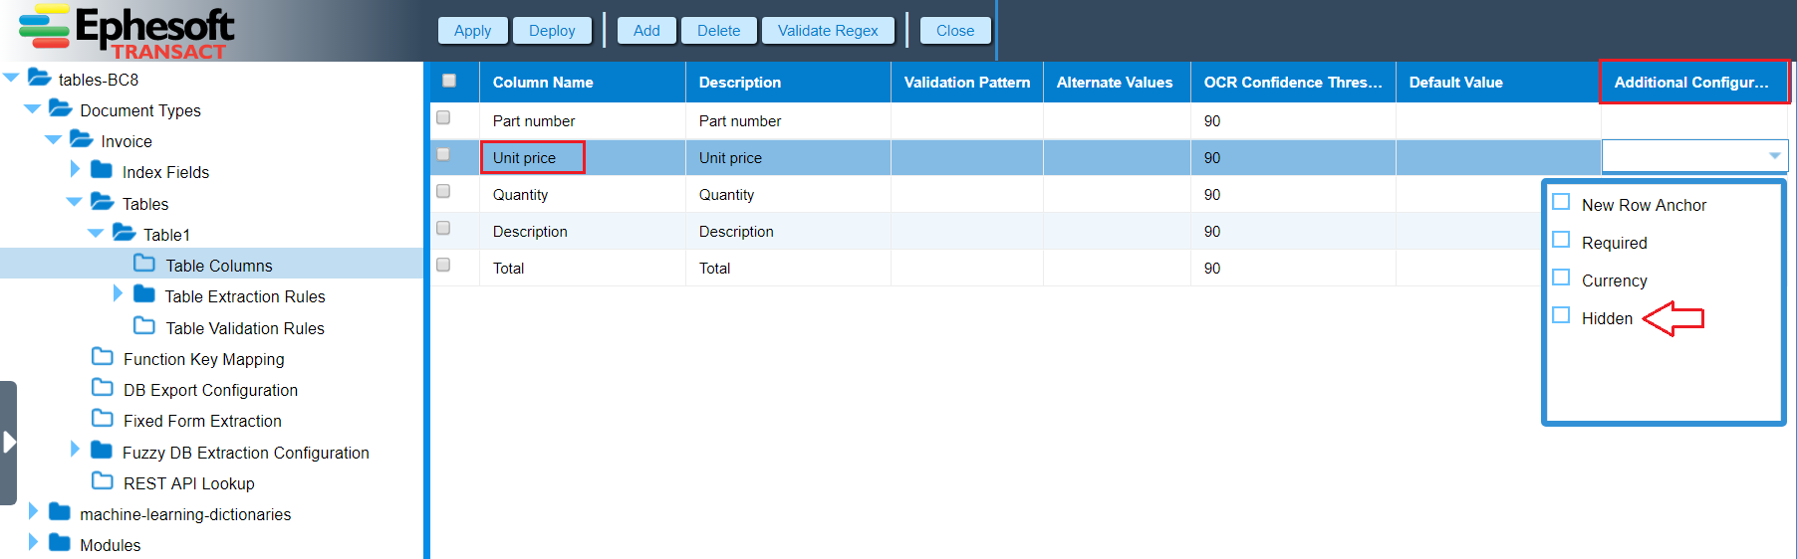
Task: Click the Close button in toolbar
Action: (955, 31)
